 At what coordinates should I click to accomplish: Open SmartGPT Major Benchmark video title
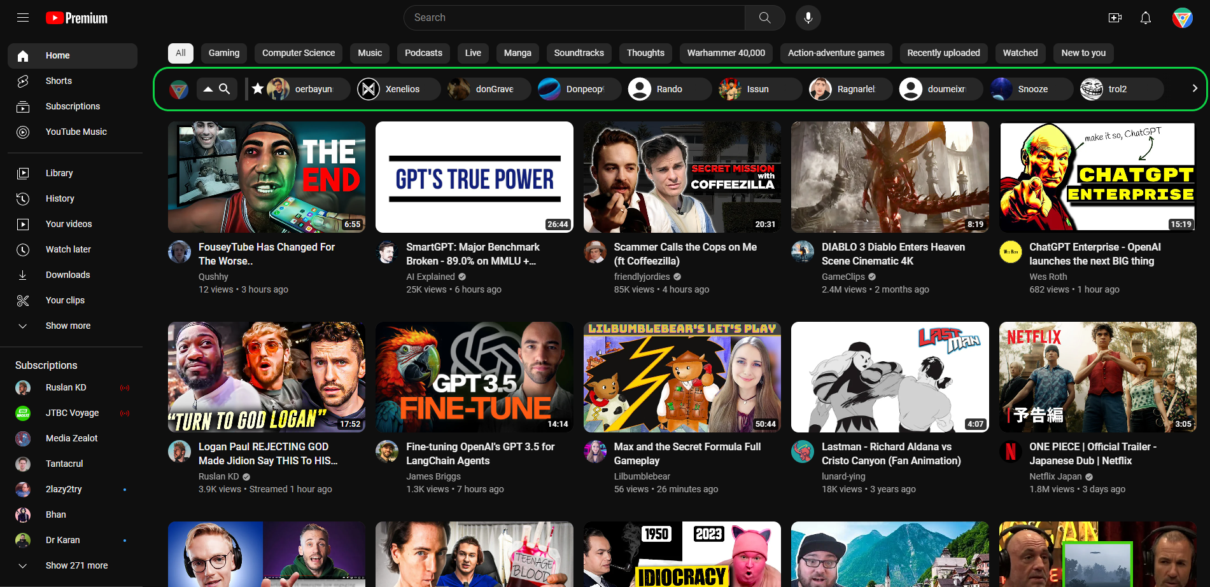click(x=473, y=254)
